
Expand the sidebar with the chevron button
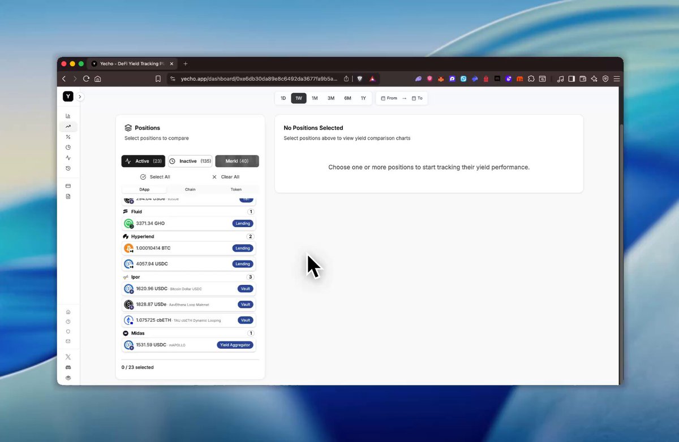80,97
